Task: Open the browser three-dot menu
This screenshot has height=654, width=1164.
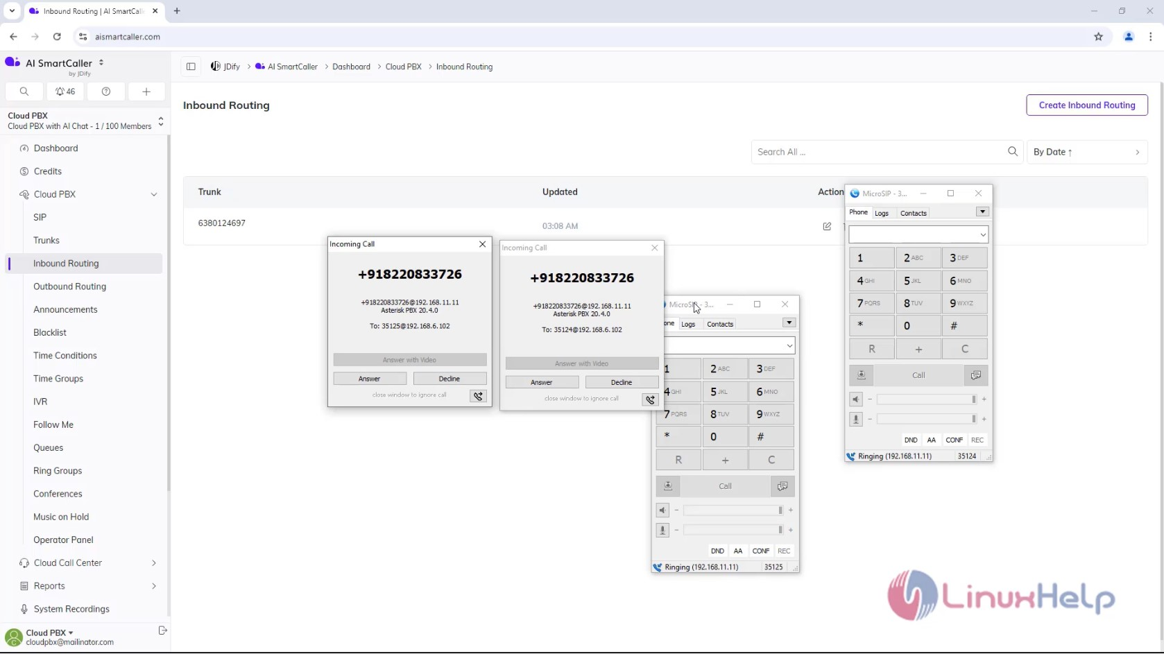Action: click(1151, 37)
